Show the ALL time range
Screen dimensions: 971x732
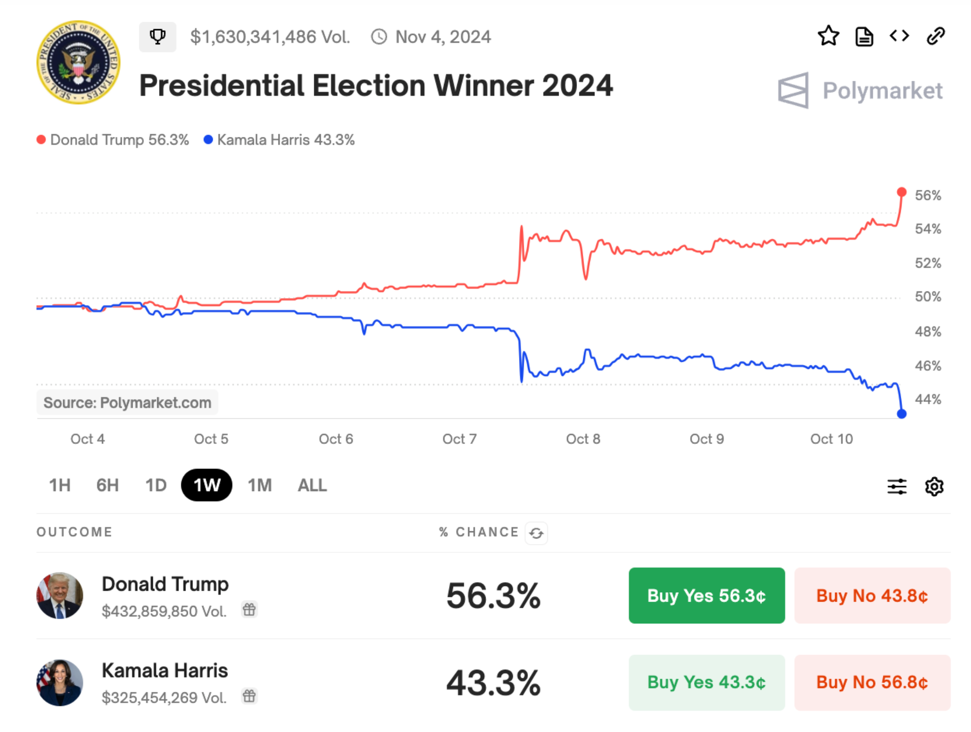click(312, 485)
